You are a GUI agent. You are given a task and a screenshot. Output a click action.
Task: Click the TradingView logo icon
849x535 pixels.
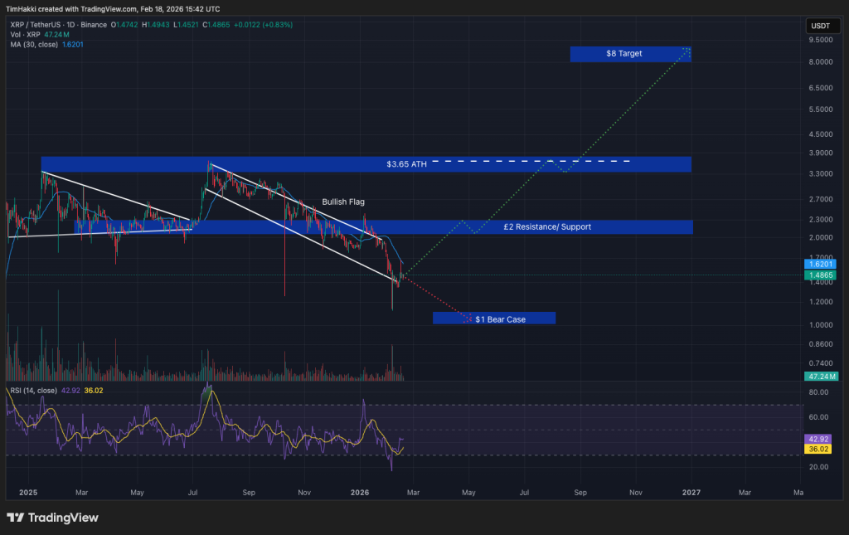16,518
